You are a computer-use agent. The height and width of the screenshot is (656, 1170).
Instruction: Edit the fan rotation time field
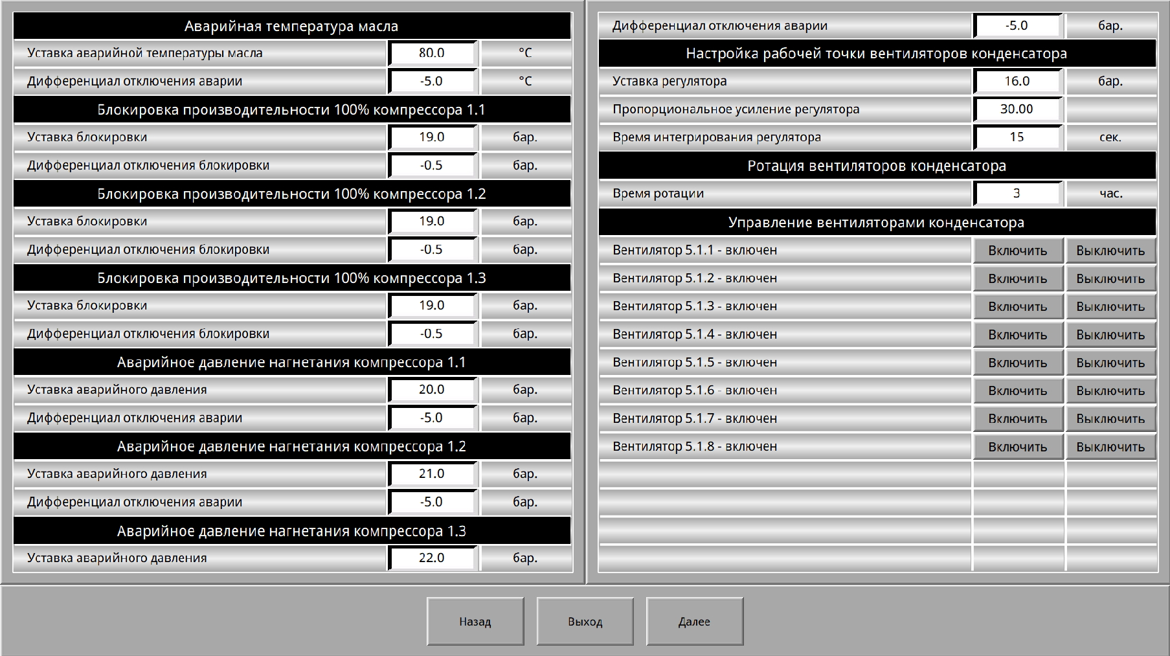(x=1017, y=194)
